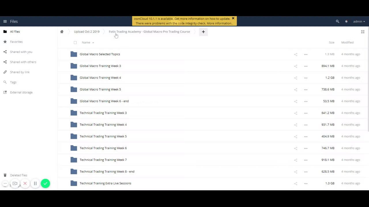Open Technical Trading Training Week 3 folder
This screenshot has width=369, height=207.
point(103,113)
